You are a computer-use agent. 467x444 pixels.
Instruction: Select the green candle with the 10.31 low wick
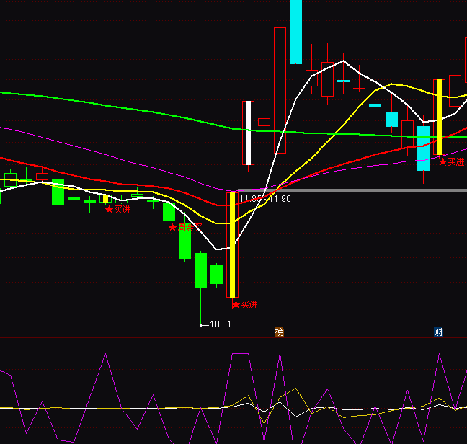(x=200, y=270)
